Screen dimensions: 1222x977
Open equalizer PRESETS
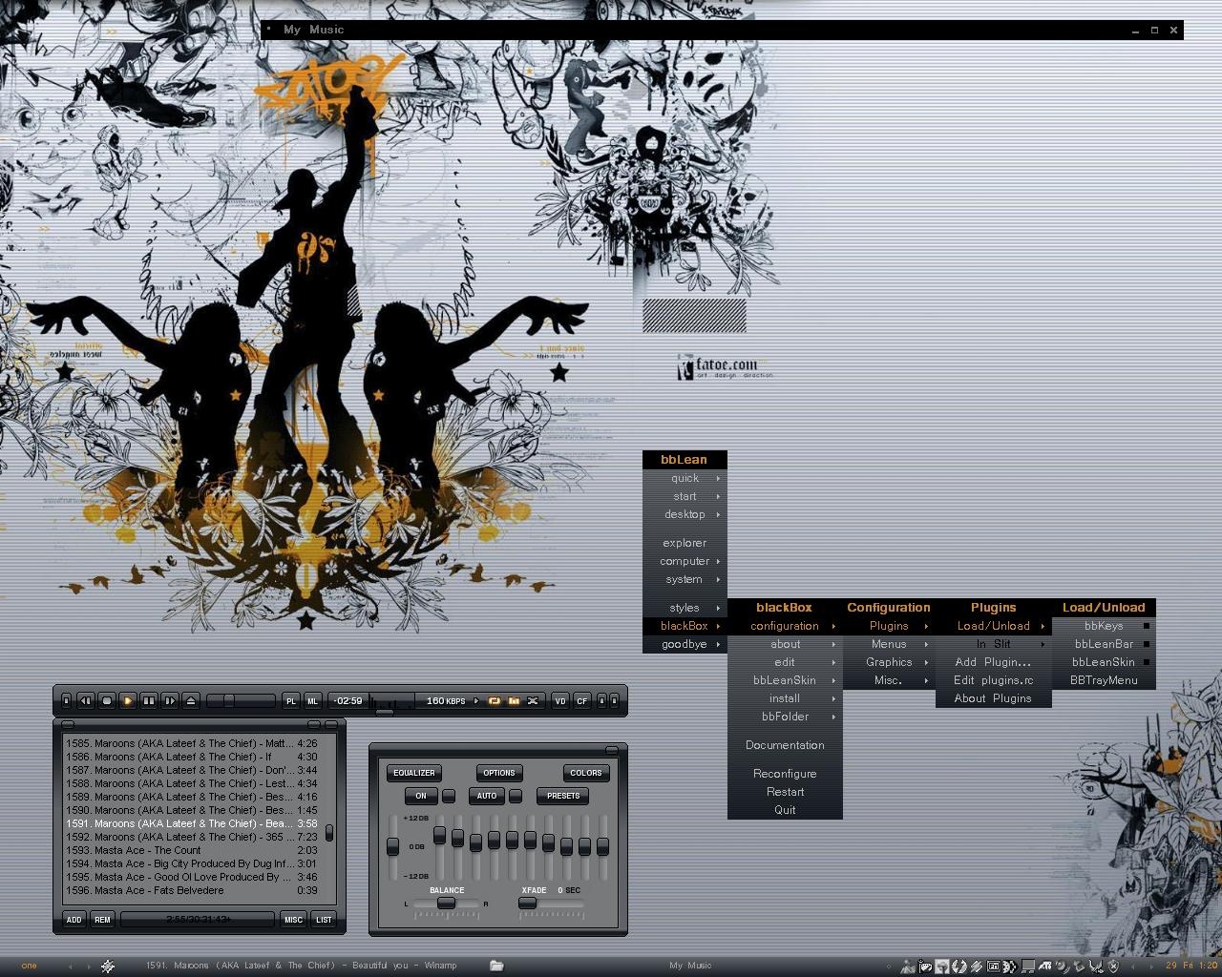coord(563,796)
